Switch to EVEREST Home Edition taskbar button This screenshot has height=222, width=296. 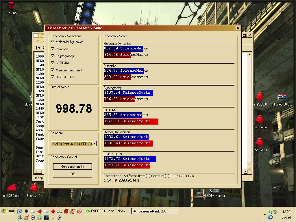click(107, 211)
